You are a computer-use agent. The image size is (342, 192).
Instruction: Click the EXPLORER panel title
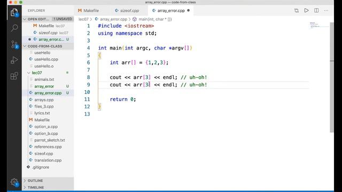click(36, 11)
